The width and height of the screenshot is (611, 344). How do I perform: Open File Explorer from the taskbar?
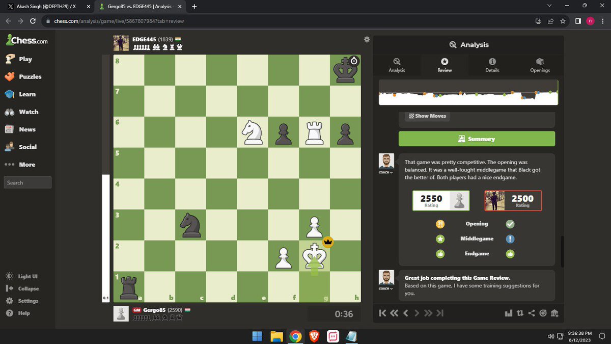pos(276,336)
